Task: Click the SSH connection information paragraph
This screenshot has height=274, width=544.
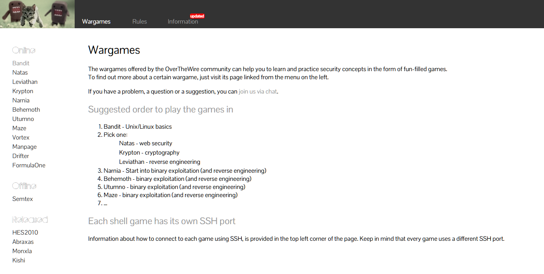Action: 296,239
